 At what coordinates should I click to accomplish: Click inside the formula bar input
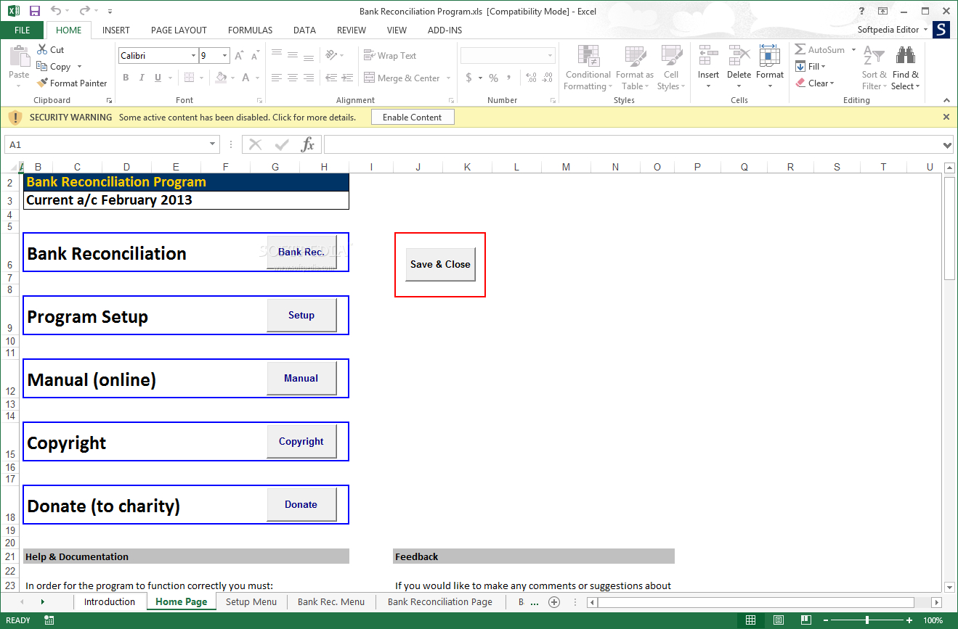coord(632,144)
